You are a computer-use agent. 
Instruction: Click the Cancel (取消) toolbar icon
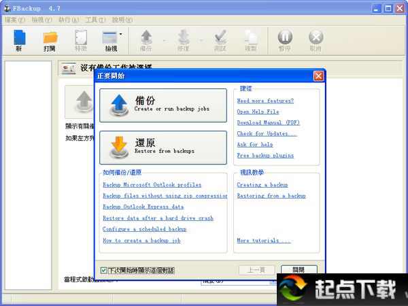(x=316, y=40)
